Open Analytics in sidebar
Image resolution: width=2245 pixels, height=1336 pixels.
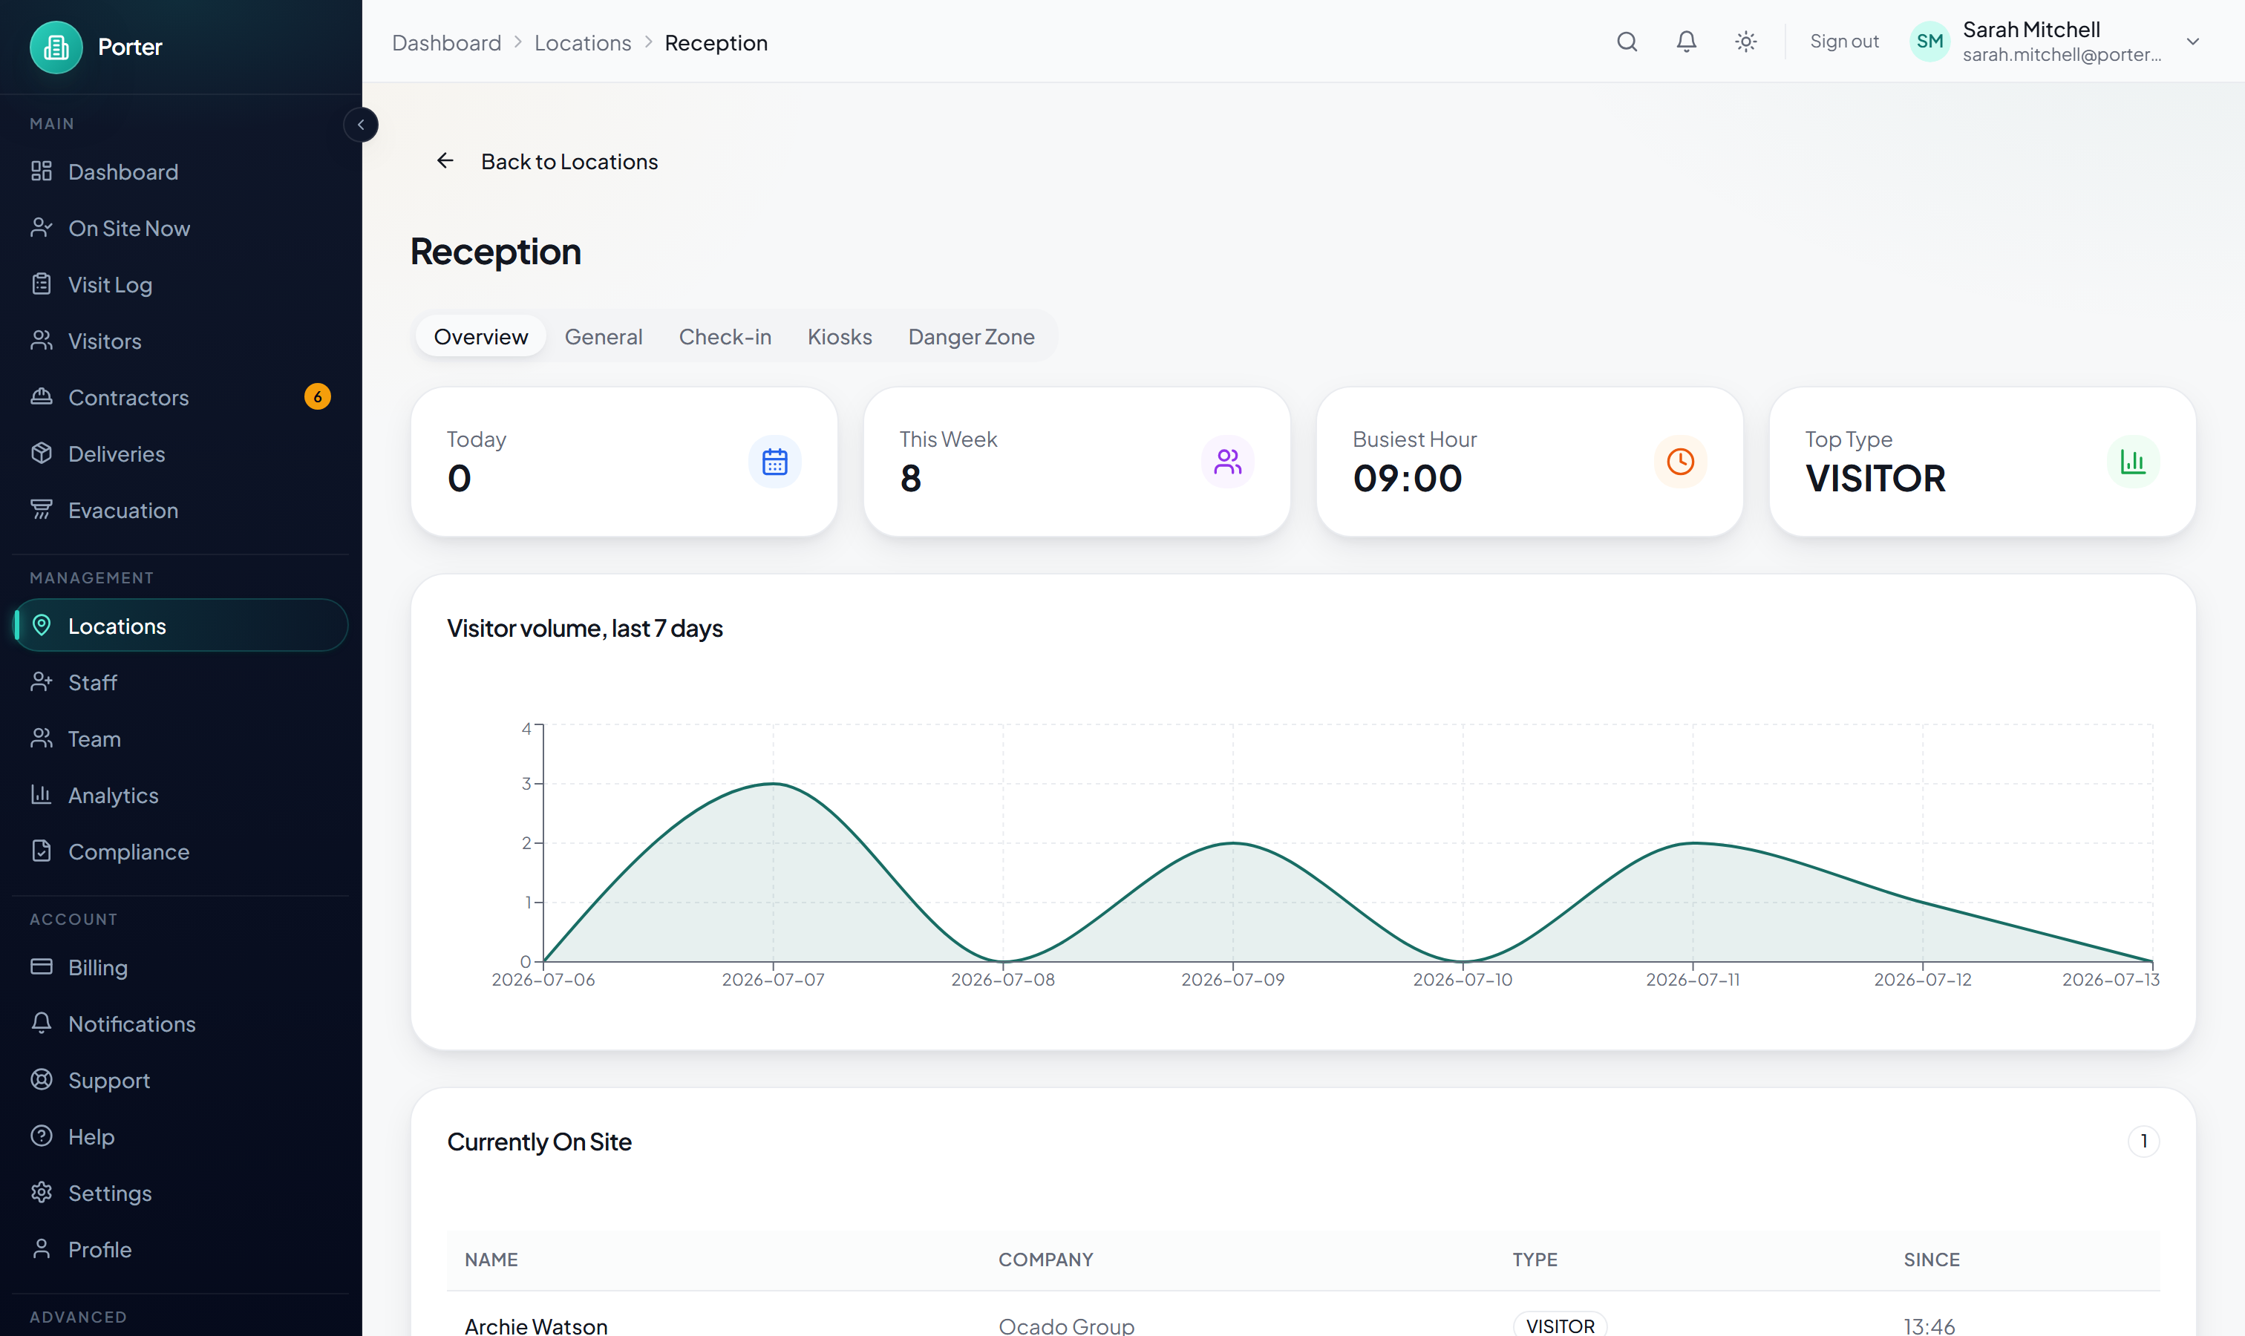point(181,795)
